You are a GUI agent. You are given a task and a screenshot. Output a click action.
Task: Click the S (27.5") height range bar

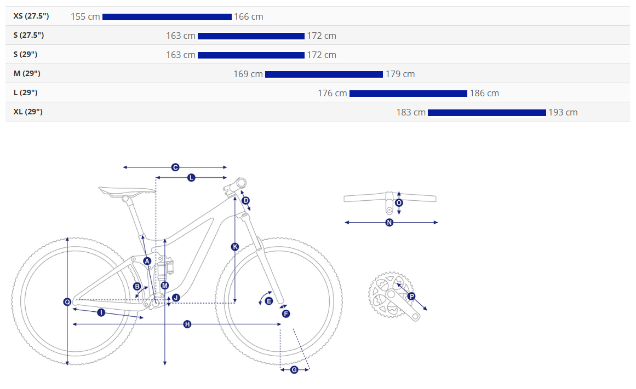point(251,36)
